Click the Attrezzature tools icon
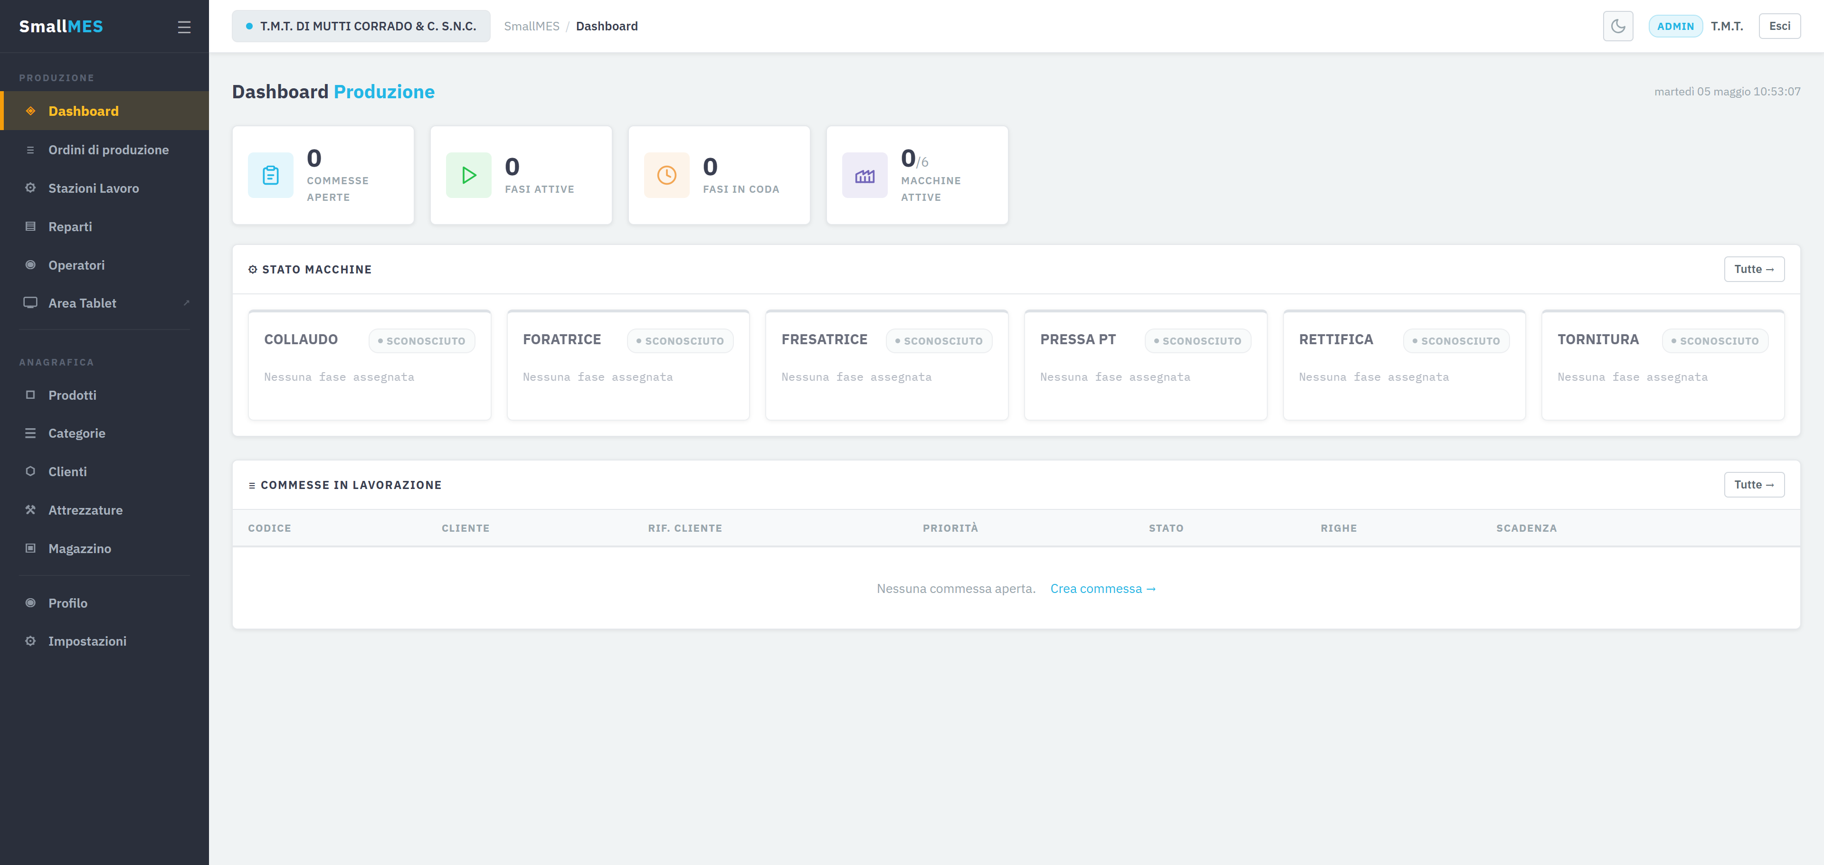This screenshot has height=865, width=1824. pos(30,510)
